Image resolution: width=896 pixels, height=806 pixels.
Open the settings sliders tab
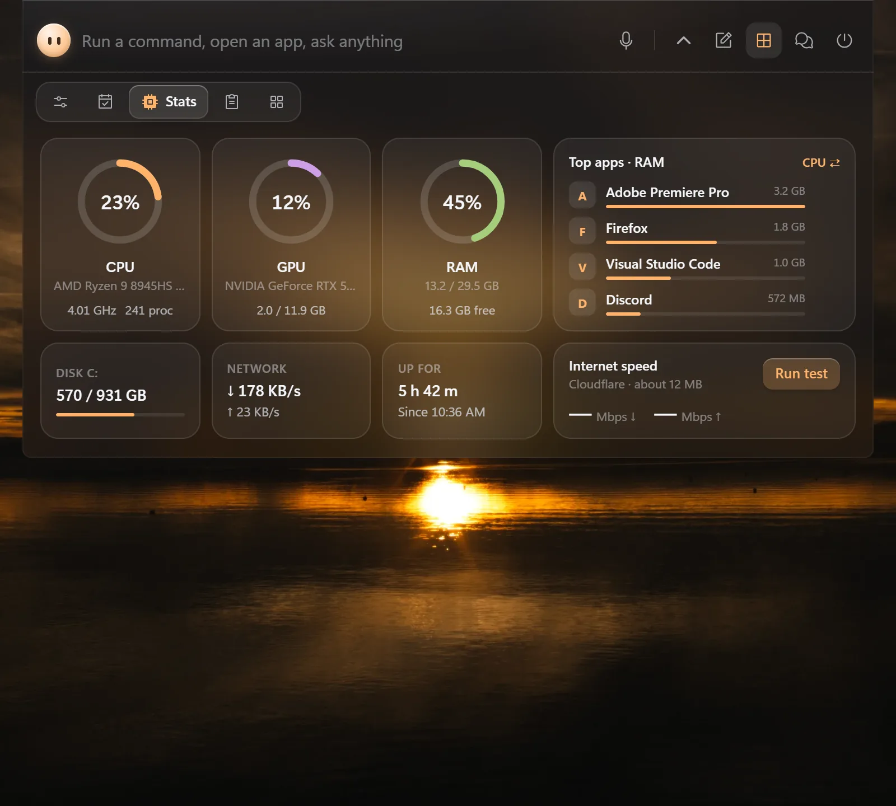click(x=60, y=102)
